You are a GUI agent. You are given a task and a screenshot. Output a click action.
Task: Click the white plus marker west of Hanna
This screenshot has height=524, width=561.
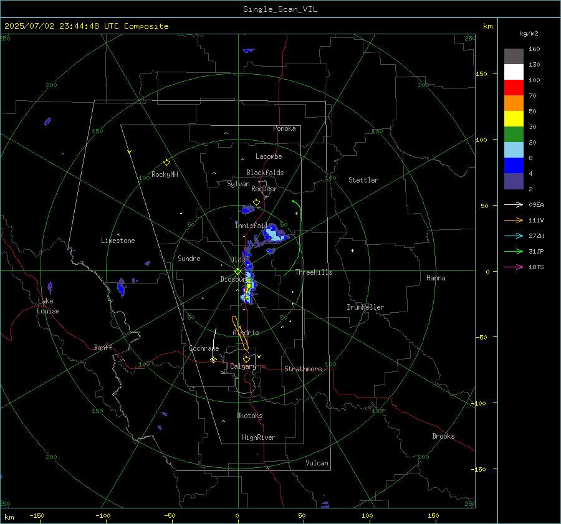pos(352,250)
